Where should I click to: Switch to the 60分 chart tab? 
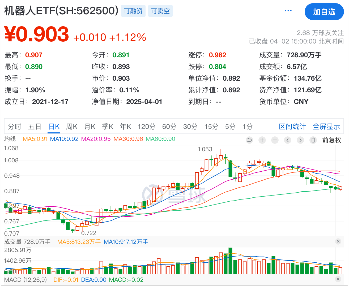169,127
